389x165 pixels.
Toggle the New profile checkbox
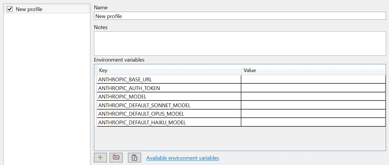tap(10, 9)
